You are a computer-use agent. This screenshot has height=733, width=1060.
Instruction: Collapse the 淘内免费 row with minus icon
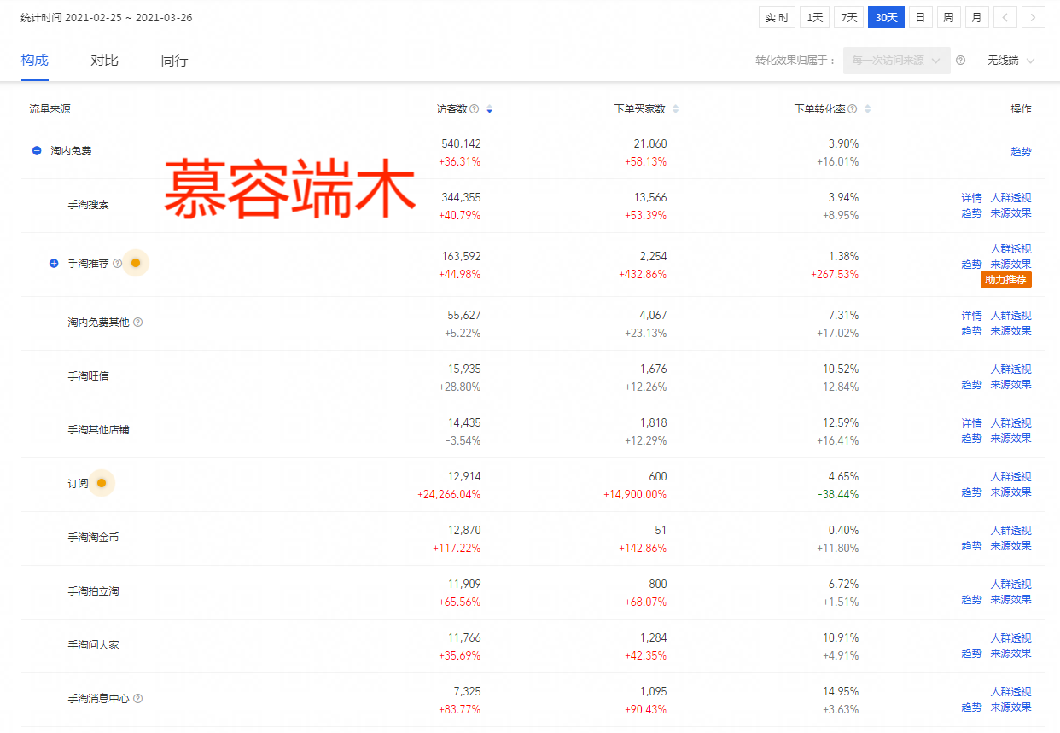[x=37, y=151]
